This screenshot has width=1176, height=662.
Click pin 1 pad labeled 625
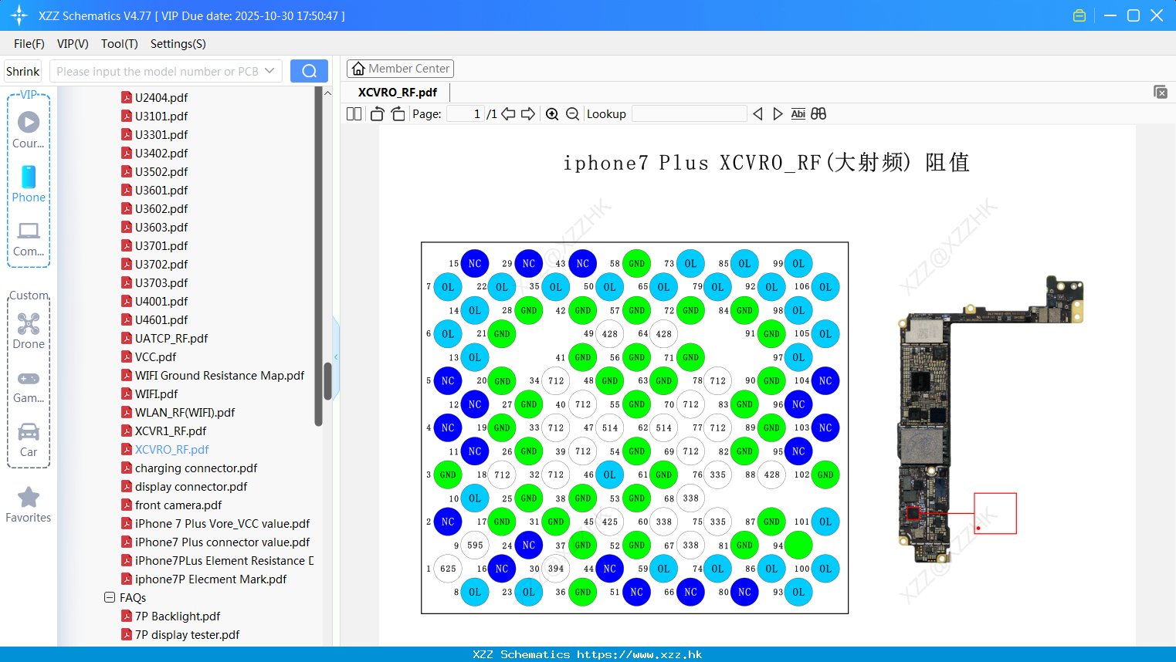coord(448,569)
